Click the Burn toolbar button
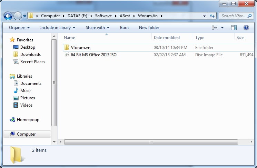257x168 pixels. coord(124,28)
